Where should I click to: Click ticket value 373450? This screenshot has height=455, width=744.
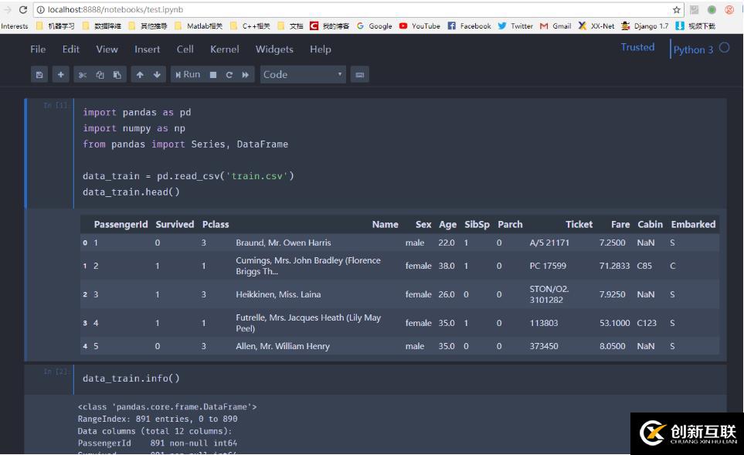click(544, 346)
